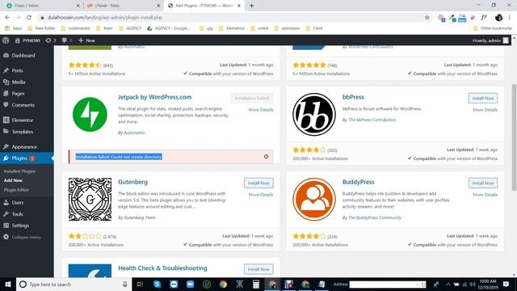Go back to the previous page
Screen dimensions: 517x291
point(7,17)
